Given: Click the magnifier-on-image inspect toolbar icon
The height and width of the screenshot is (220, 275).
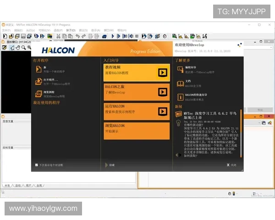Looking at the screenshot, I should (x=174, y=36).
